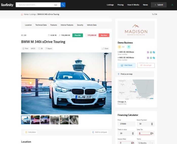
Task: Open the on-screen keyboard icon in search
Action: point(56,5)
